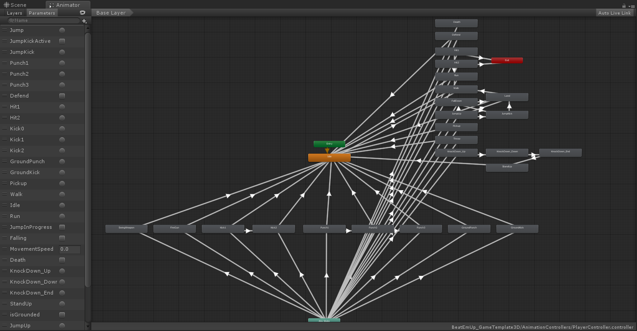The image size is (637, 331).
Task: Switch to the Scene tab
Action: coord(15,5)
